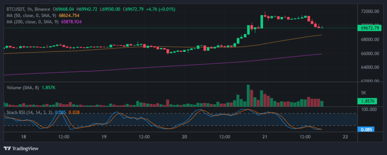
Task: Click the tallest green volume bar
Action: click(x=248, y=96)
